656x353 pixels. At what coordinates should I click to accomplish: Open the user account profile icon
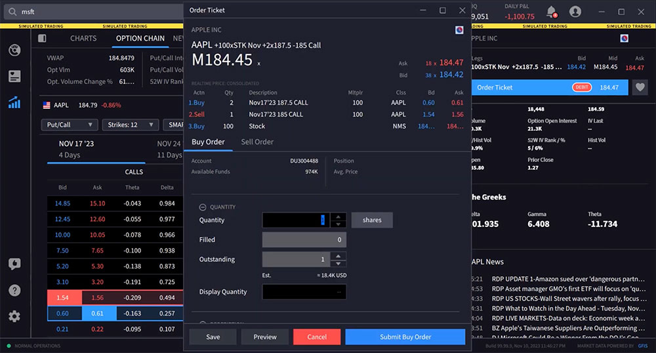pyautogui.click(x=575, y=11)
